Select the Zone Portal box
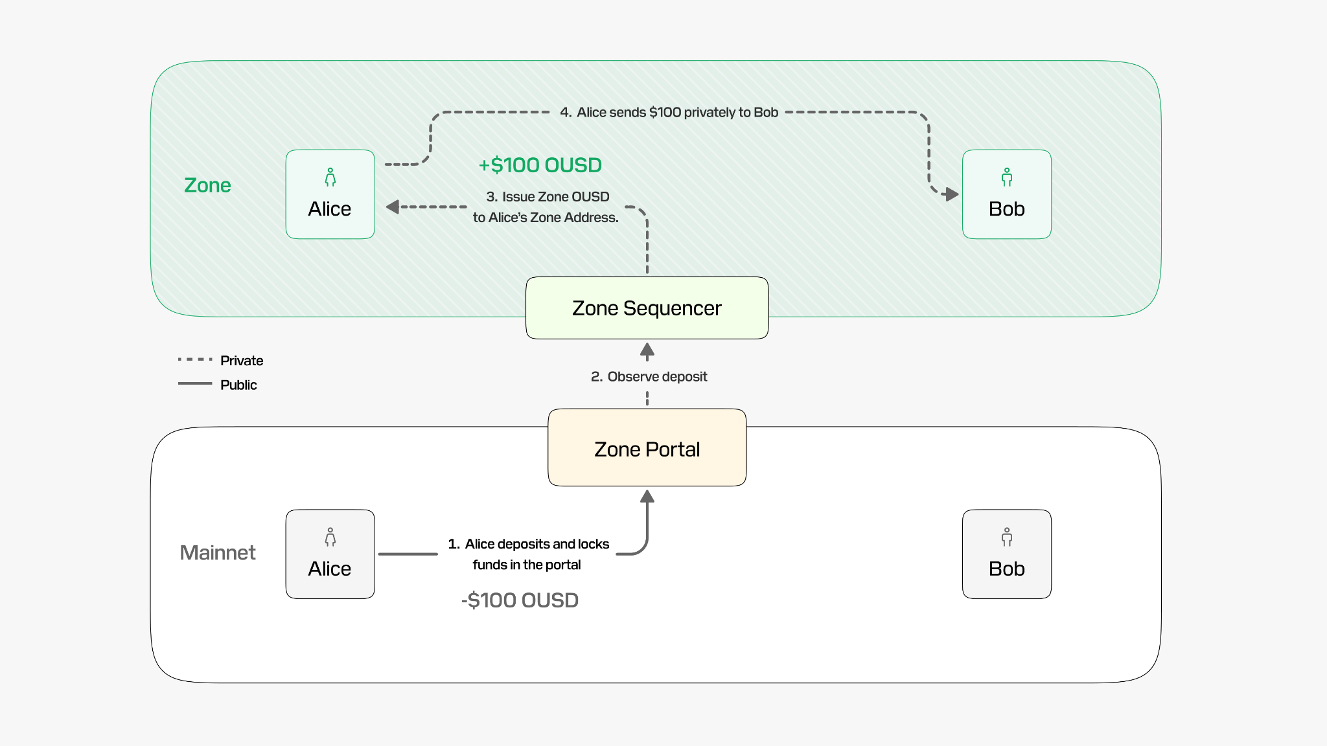 coord(647,447)
